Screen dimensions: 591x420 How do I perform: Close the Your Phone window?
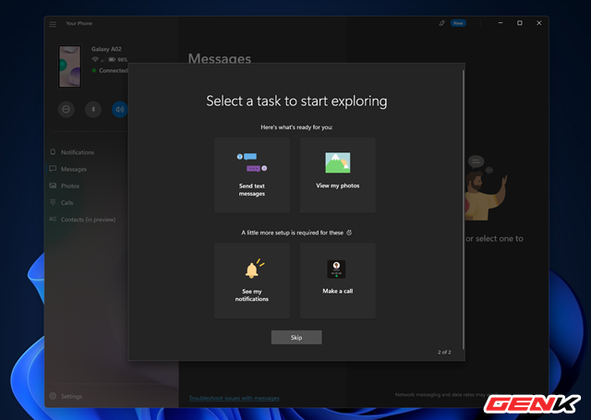click(539, 23)
